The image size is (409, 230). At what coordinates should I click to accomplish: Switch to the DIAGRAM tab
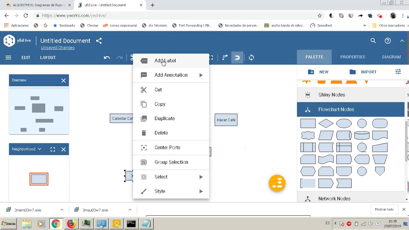[391, 57]
